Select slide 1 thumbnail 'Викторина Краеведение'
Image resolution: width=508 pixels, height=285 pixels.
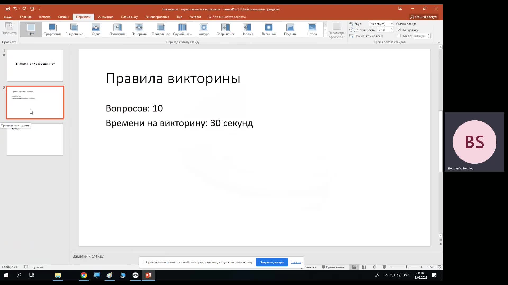point(35,65)
